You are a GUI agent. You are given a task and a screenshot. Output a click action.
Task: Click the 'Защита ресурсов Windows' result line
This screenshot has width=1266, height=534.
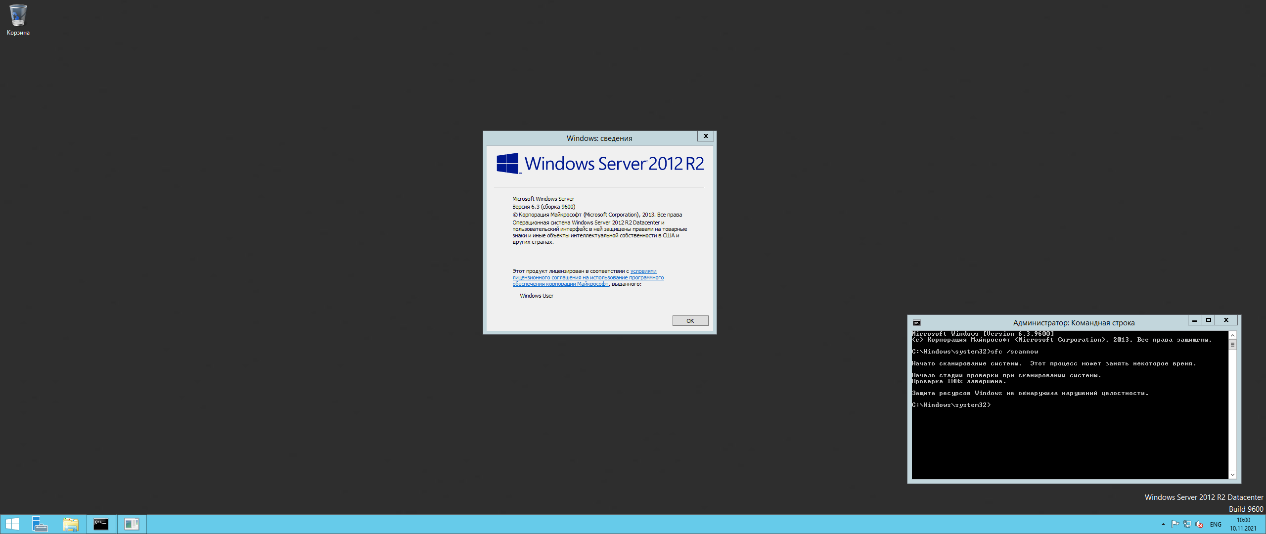pyautogui.click(x=1030, y=393)
